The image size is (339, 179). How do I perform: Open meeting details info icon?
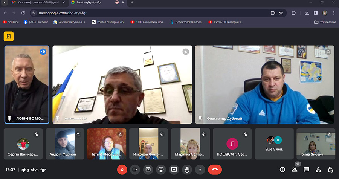[282, 170]
